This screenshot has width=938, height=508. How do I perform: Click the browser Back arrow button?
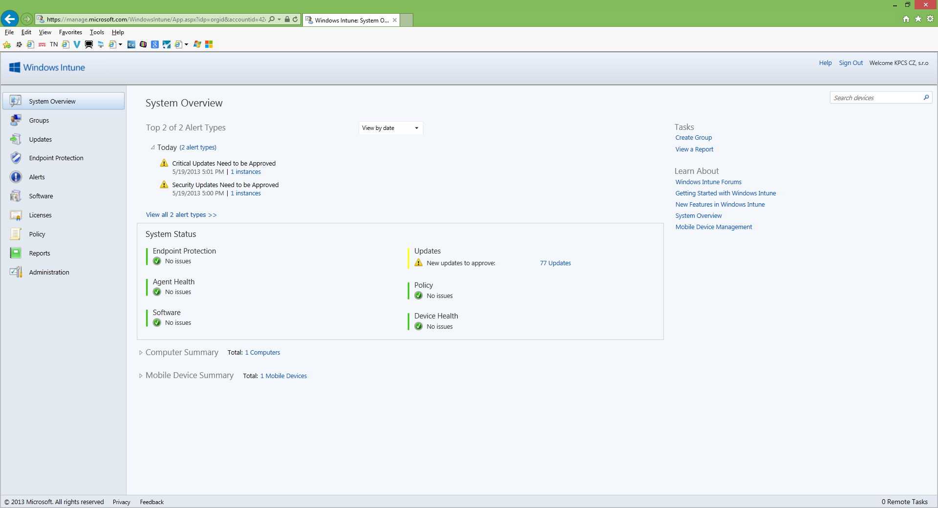point(9,19)
